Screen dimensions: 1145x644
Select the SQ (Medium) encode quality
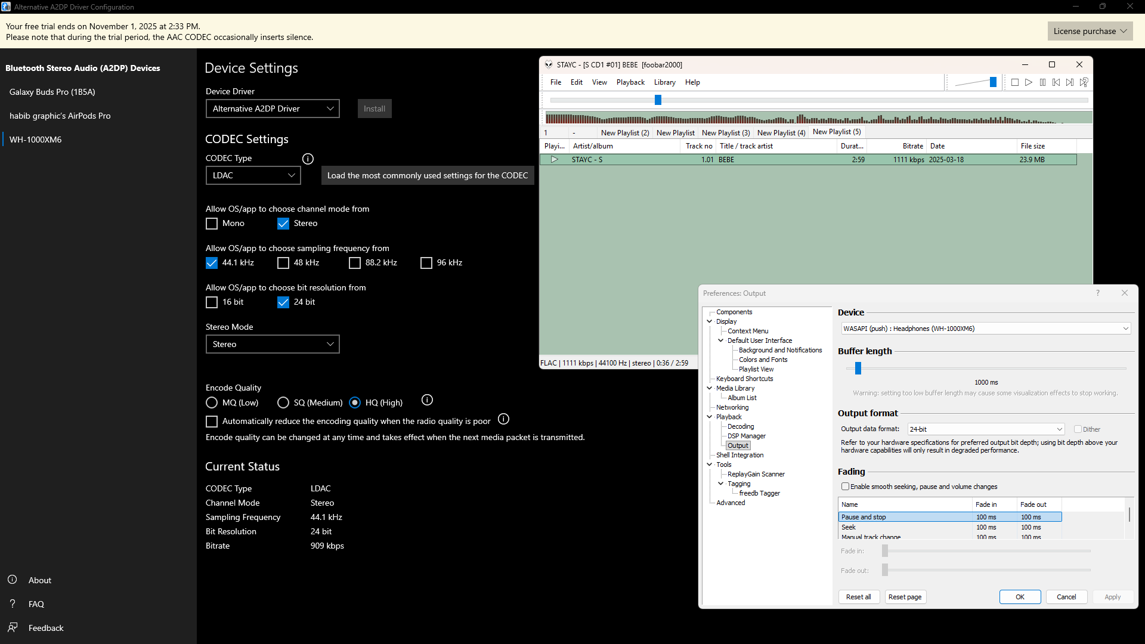click(x=283, y=403)
